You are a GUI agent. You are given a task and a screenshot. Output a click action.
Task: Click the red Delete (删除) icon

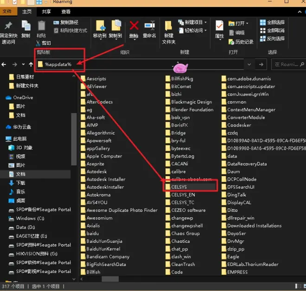(x=134, y=26)
